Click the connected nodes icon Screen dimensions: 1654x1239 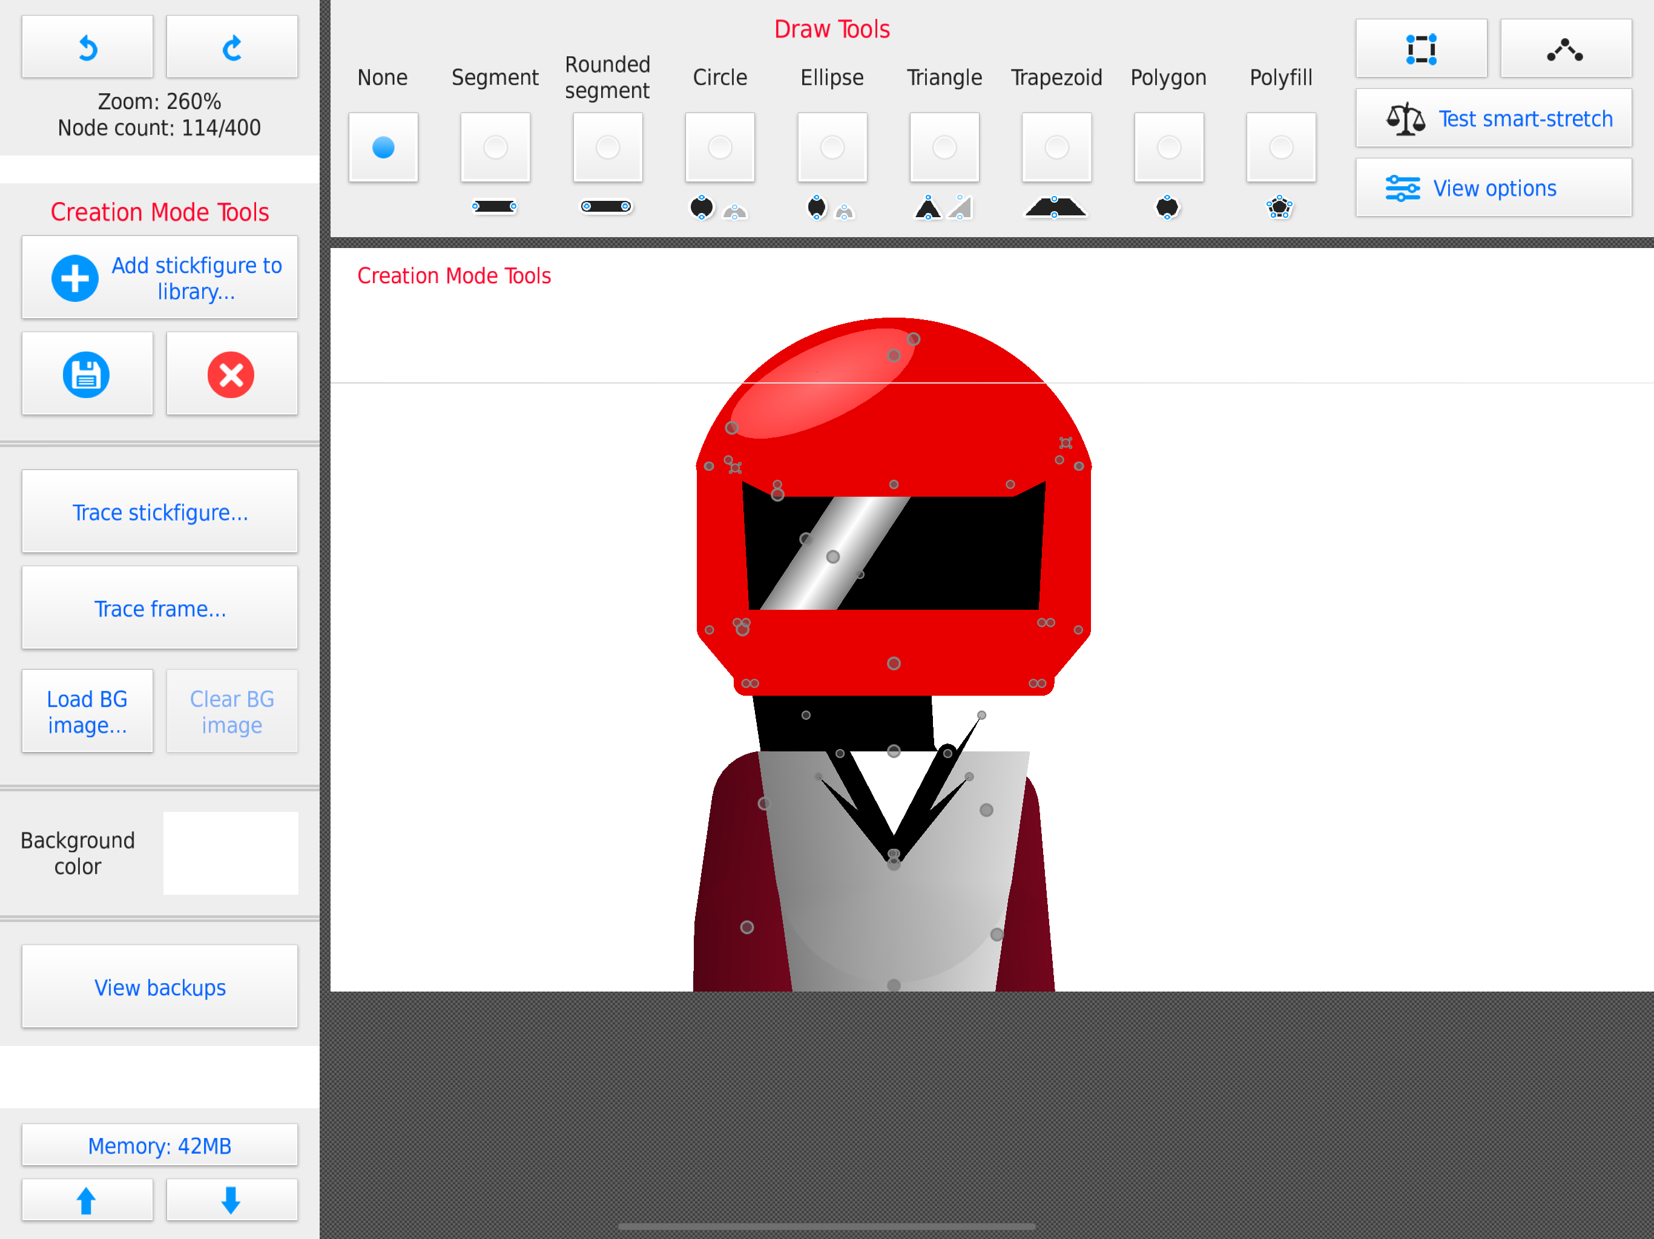tap(1566, 48)
